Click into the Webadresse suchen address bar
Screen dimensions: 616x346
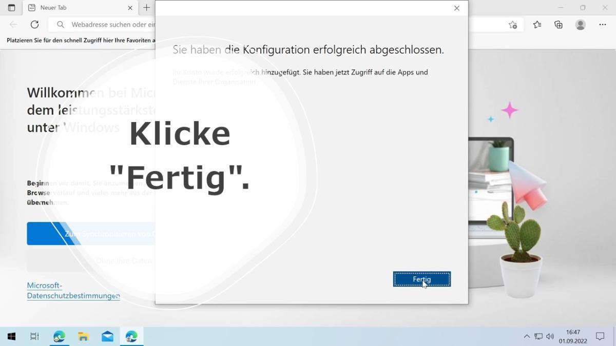click(113, 25)
